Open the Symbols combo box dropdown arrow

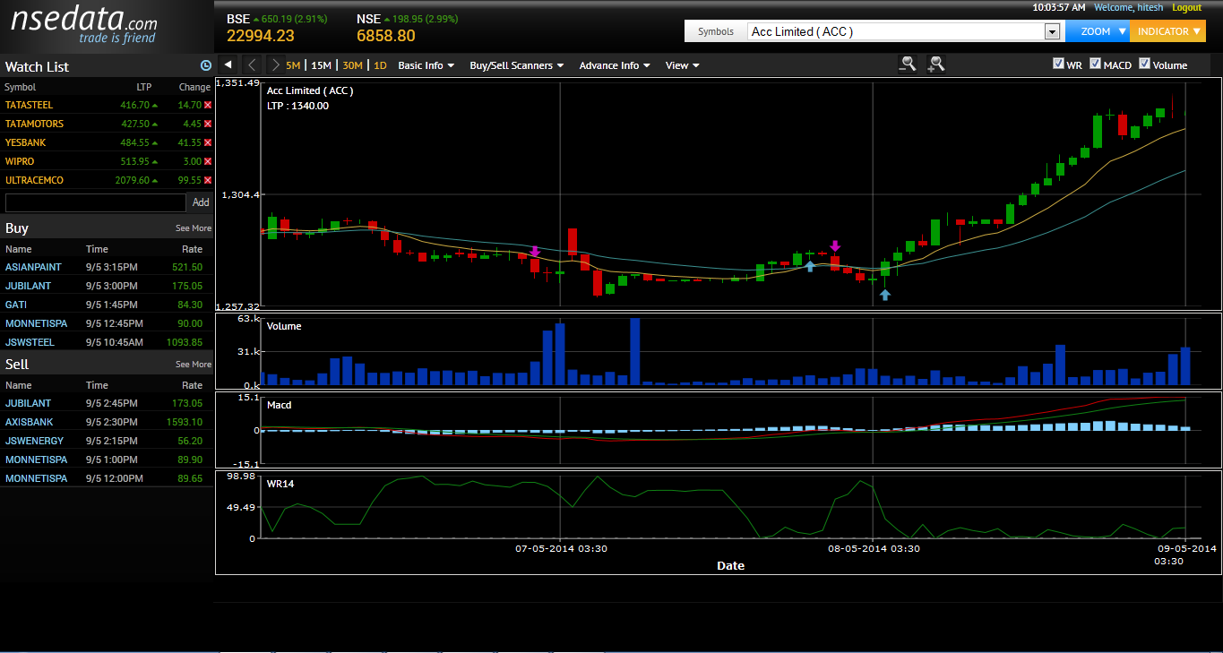coord(1052,31)
